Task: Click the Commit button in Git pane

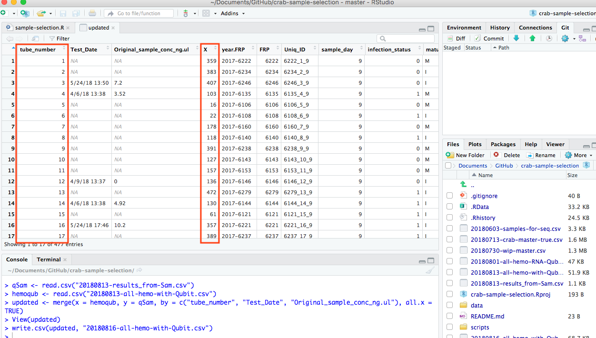Action: (489, 39)
